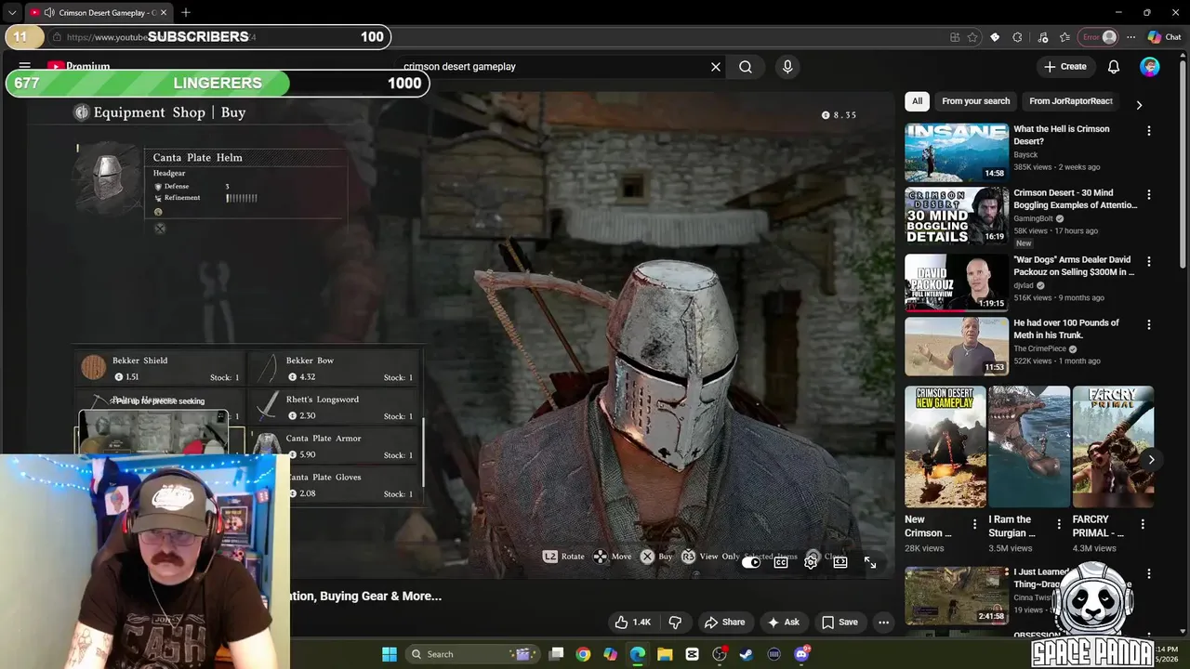Click the YouTube search magnifier button

(746, 67)
